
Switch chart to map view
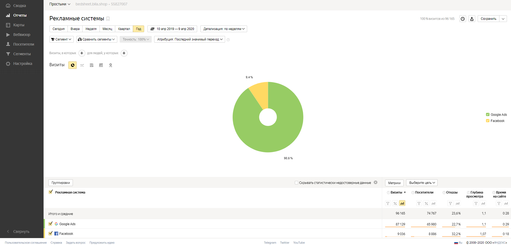click(111, 65)
